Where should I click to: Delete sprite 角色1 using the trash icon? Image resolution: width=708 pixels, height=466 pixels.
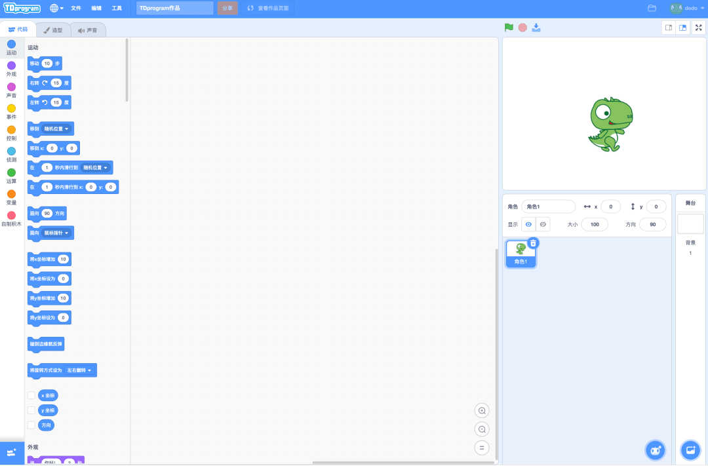click(533, 243)
